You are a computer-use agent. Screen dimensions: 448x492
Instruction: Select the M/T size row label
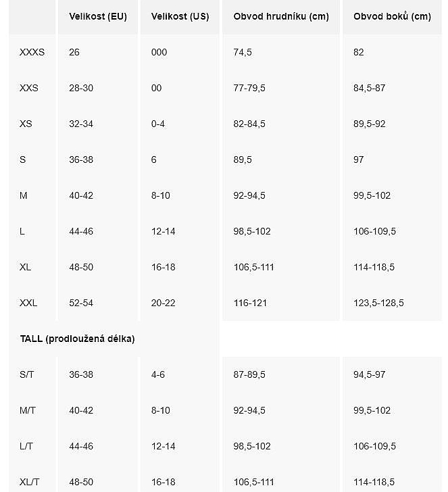coord(28,410)
